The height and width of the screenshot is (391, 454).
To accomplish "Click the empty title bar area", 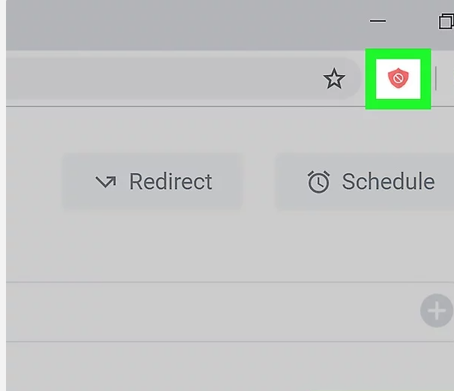I will click(188, 23).
